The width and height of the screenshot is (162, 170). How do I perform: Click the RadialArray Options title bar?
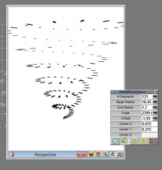coord(132,92)
